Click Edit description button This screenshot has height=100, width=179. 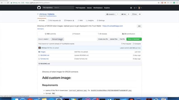(x=139, y=26)
